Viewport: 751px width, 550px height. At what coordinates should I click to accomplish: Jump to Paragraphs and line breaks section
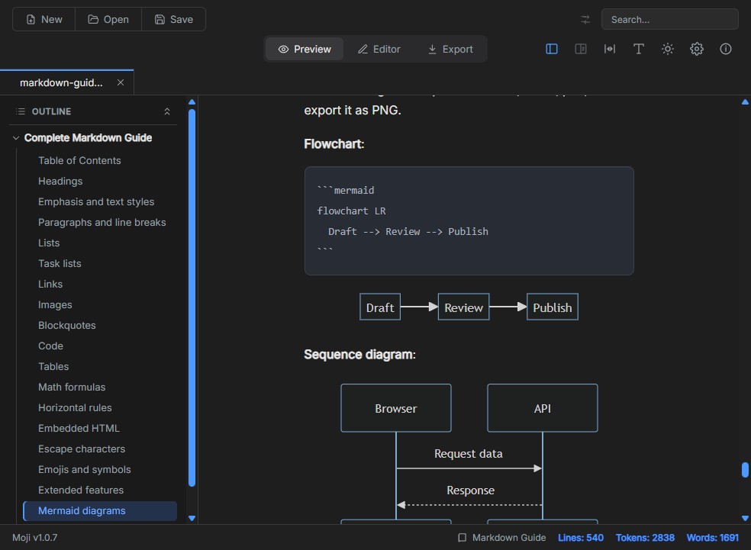click(x=102, y=222)
